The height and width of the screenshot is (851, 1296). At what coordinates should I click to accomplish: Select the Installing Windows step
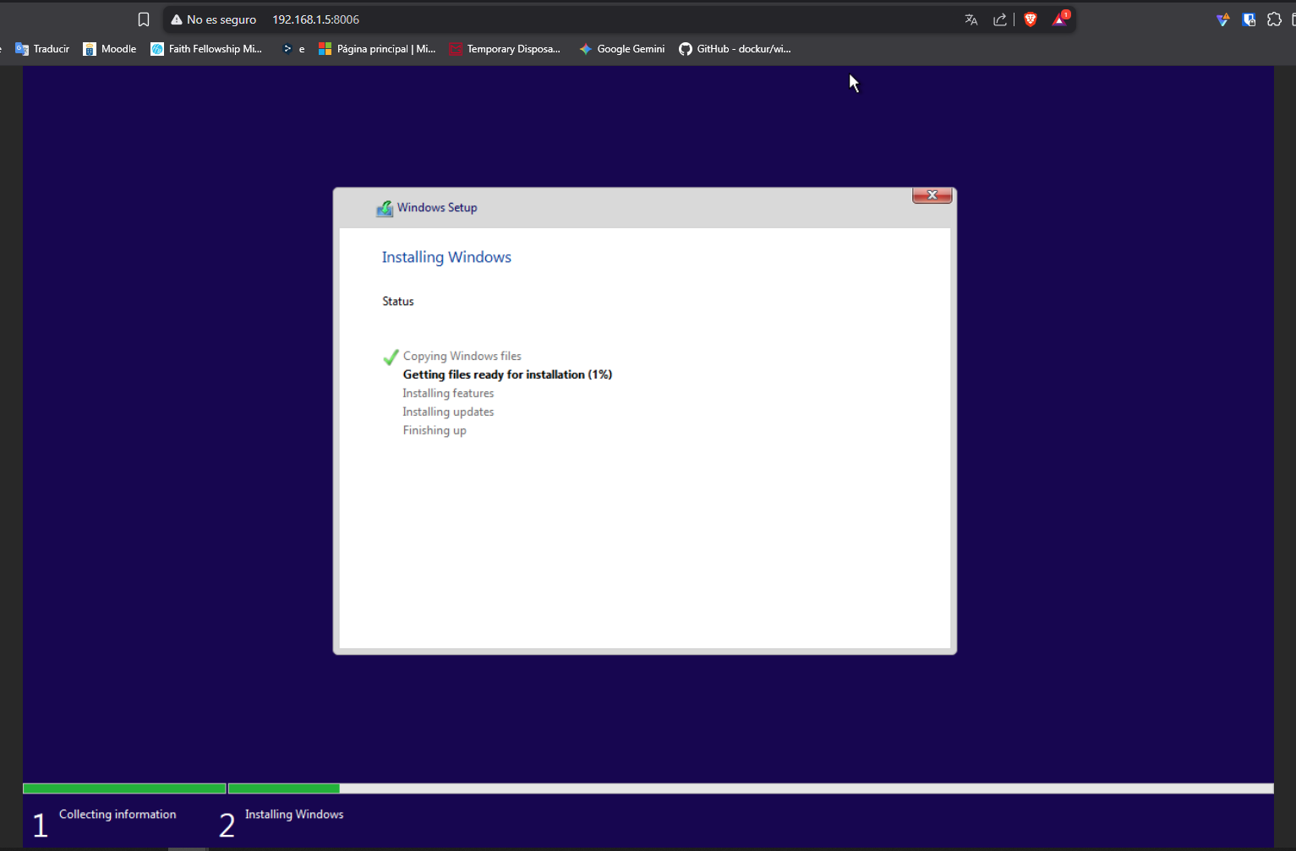click(293, 814)
